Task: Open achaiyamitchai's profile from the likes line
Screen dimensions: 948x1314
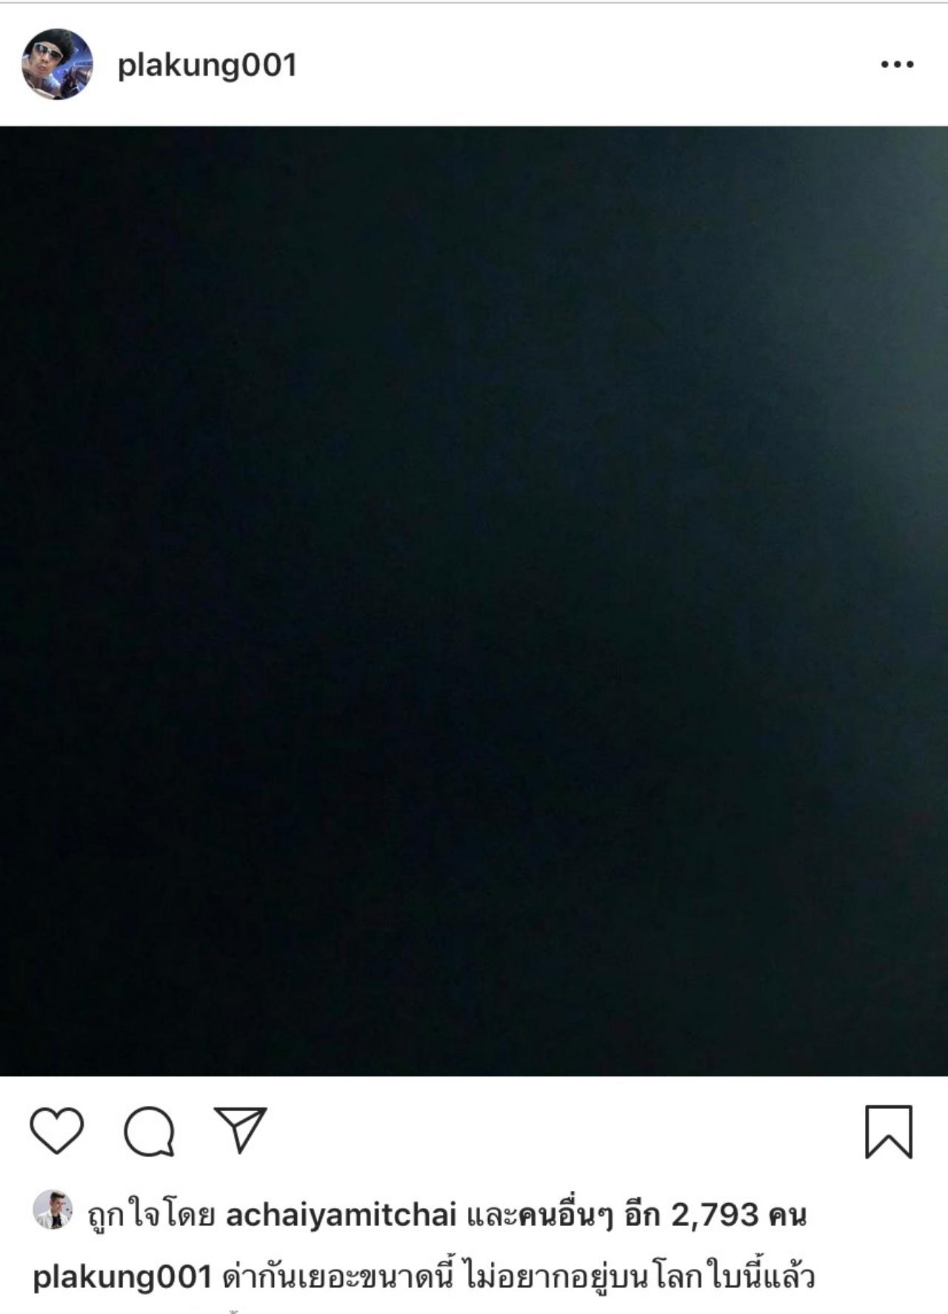Action: tap(341, 1215)
